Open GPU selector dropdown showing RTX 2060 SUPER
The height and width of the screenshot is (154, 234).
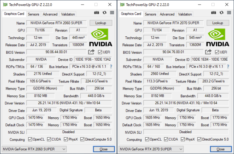(x=34, y=149)
